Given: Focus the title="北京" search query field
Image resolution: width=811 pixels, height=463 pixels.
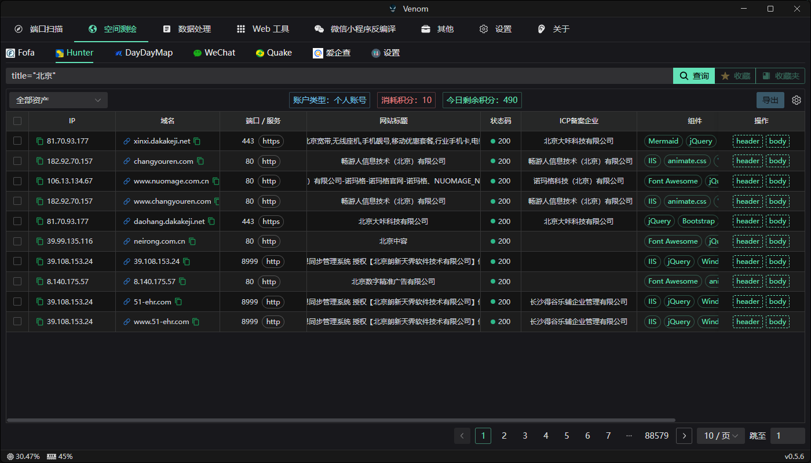Looking at the screenshot, I should (x=339, y=76).
